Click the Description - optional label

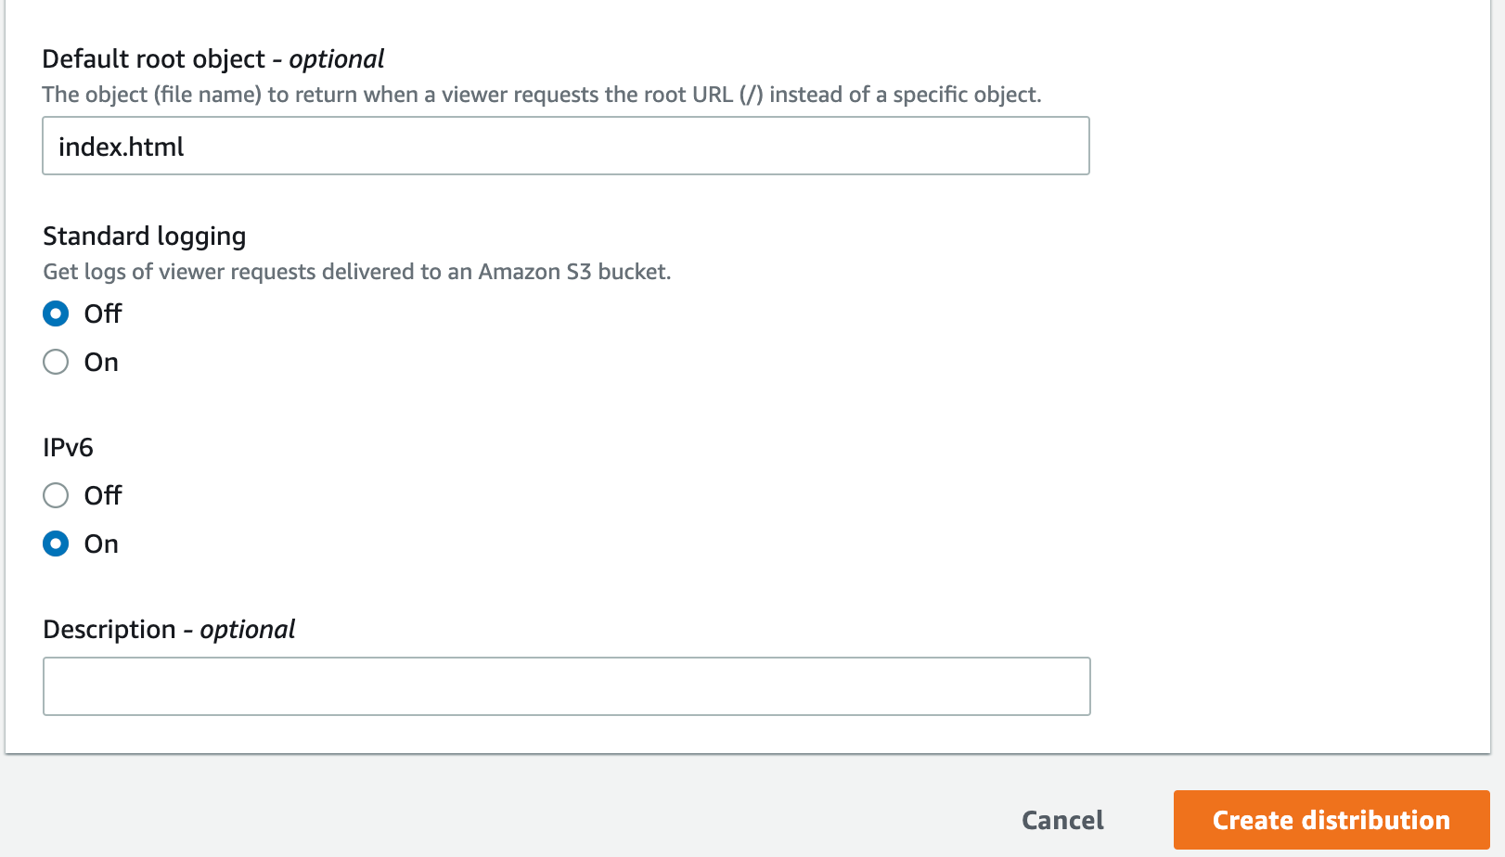tap(169, 630)
